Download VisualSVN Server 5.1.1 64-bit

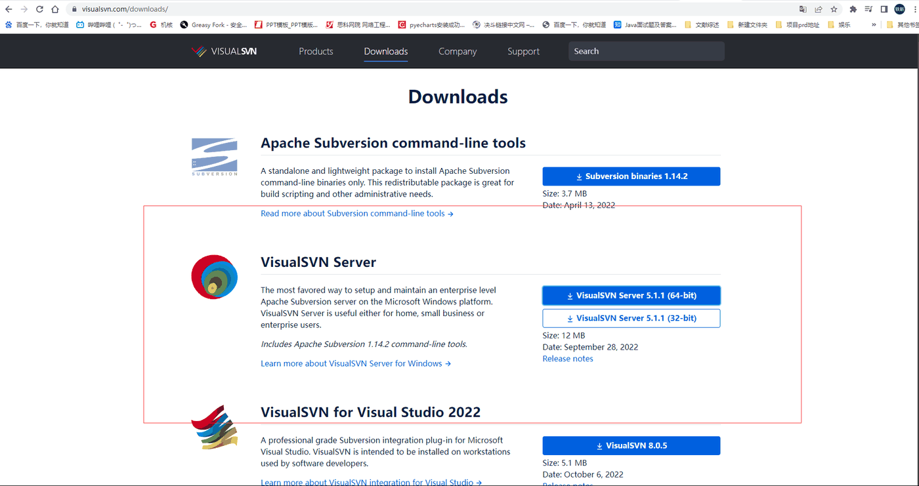(631, 296)
